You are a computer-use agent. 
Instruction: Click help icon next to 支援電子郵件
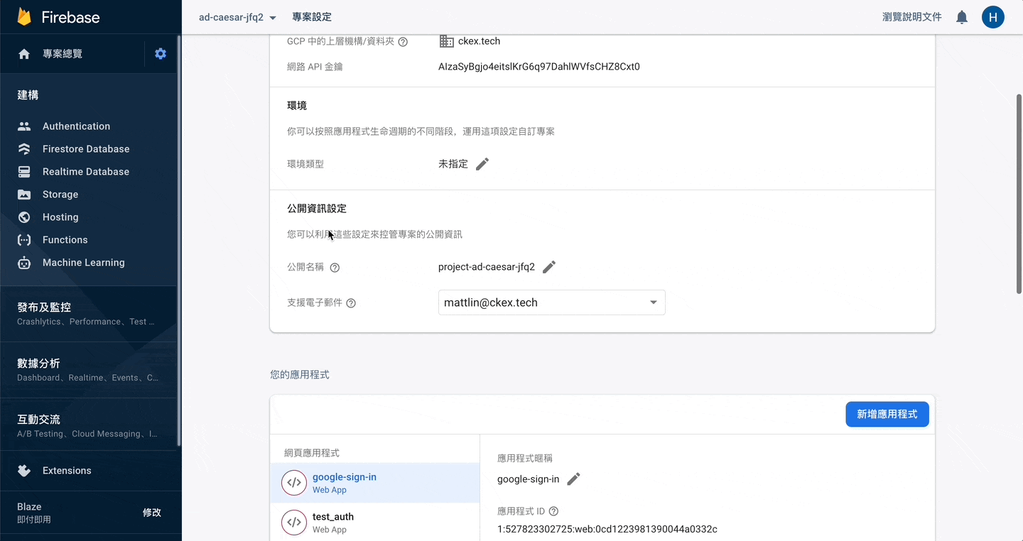pos(350,303)
